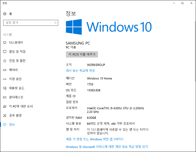Click the Shared experiences (공유 환경) icon
This screenshot has height=152, width=196.
tap(5, 116)
